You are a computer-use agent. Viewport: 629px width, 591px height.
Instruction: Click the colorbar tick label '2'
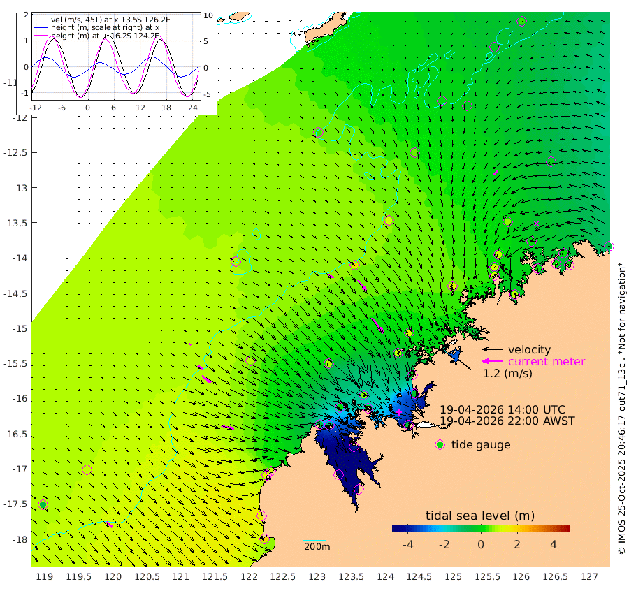pos(517,544)
